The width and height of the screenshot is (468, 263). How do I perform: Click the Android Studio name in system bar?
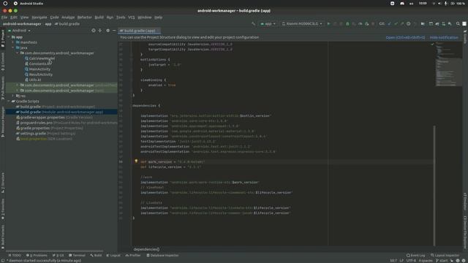(31, 4)
